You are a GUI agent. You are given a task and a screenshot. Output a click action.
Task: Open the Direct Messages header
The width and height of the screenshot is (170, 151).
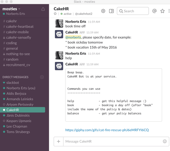[16, 77]
